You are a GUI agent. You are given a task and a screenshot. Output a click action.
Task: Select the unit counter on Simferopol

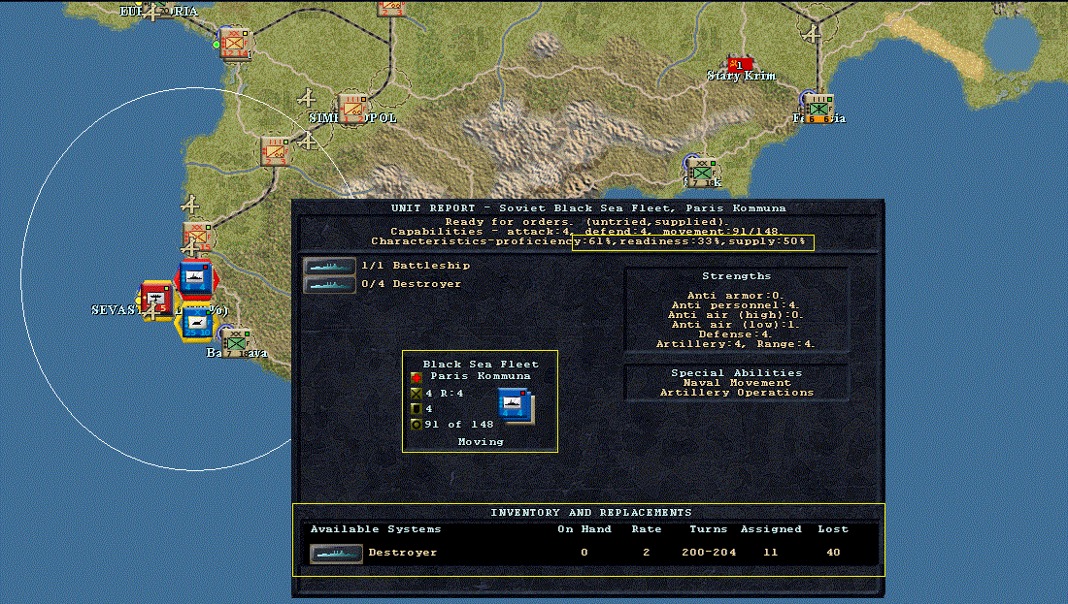(353, 110)
